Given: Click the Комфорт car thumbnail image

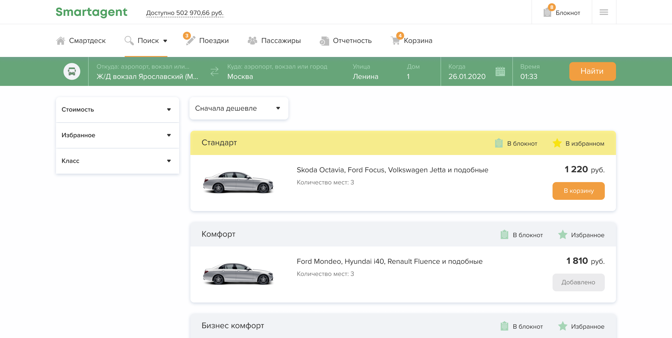Looking at the screenshot, I should (238, 274).
